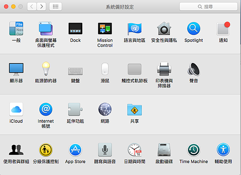Click the show-all grid button

(55, 6)
